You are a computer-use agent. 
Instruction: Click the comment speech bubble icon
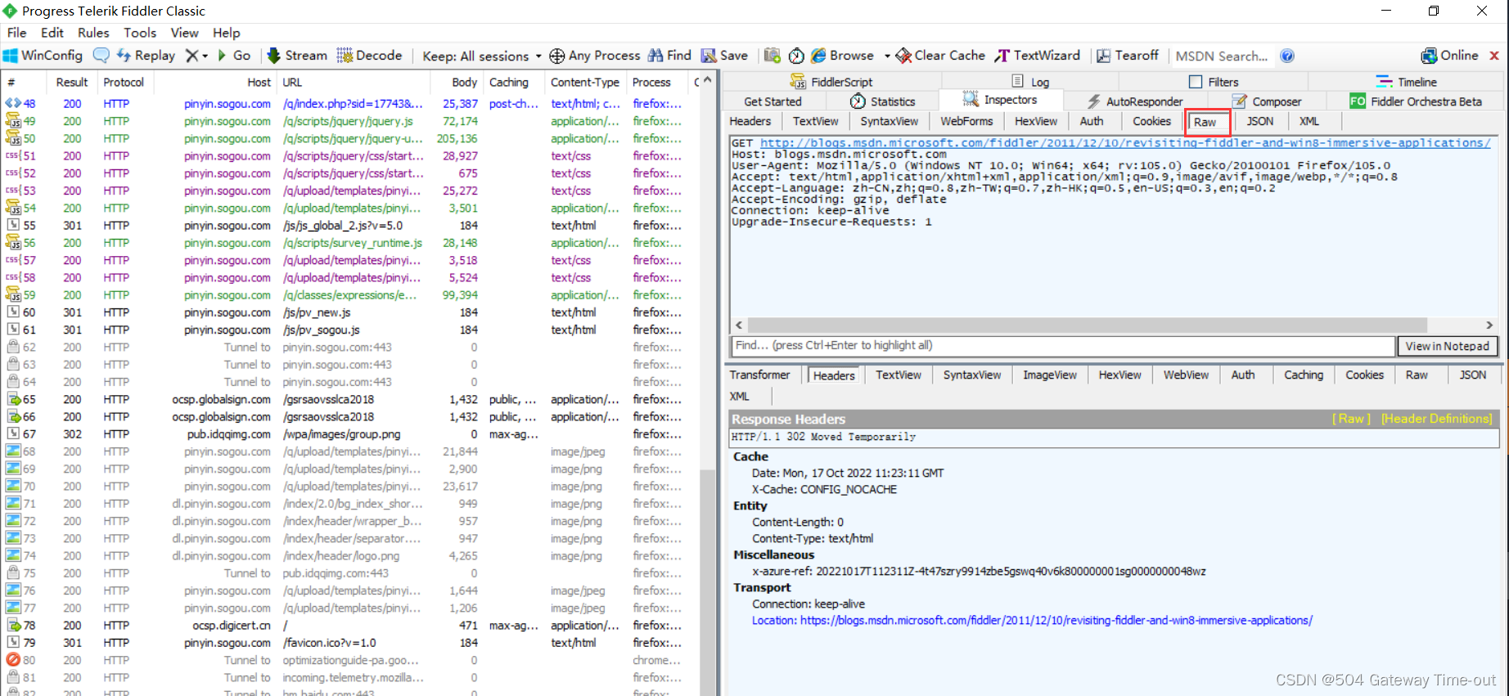click(101, 56)
